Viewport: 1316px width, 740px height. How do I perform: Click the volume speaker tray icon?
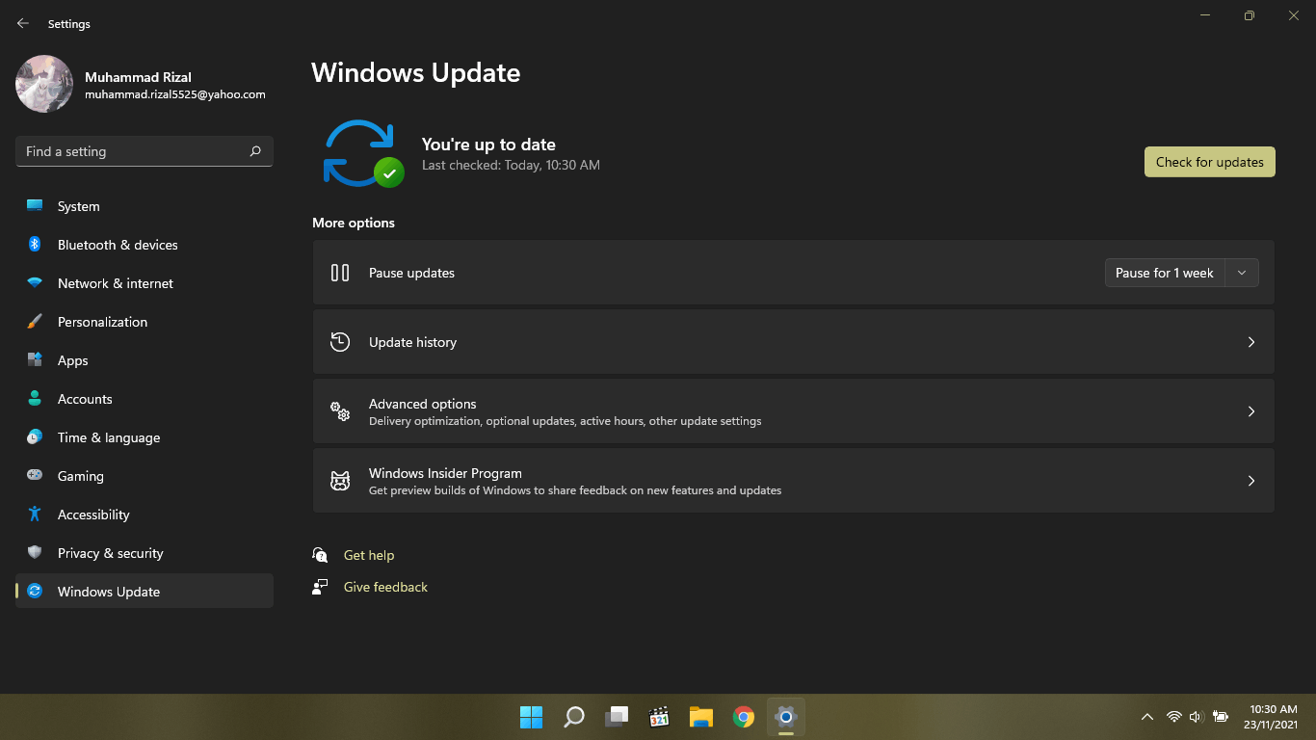(1197, 717)
